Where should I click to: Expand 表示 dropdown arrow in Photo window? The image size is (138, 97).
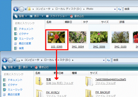pos(42,16)
